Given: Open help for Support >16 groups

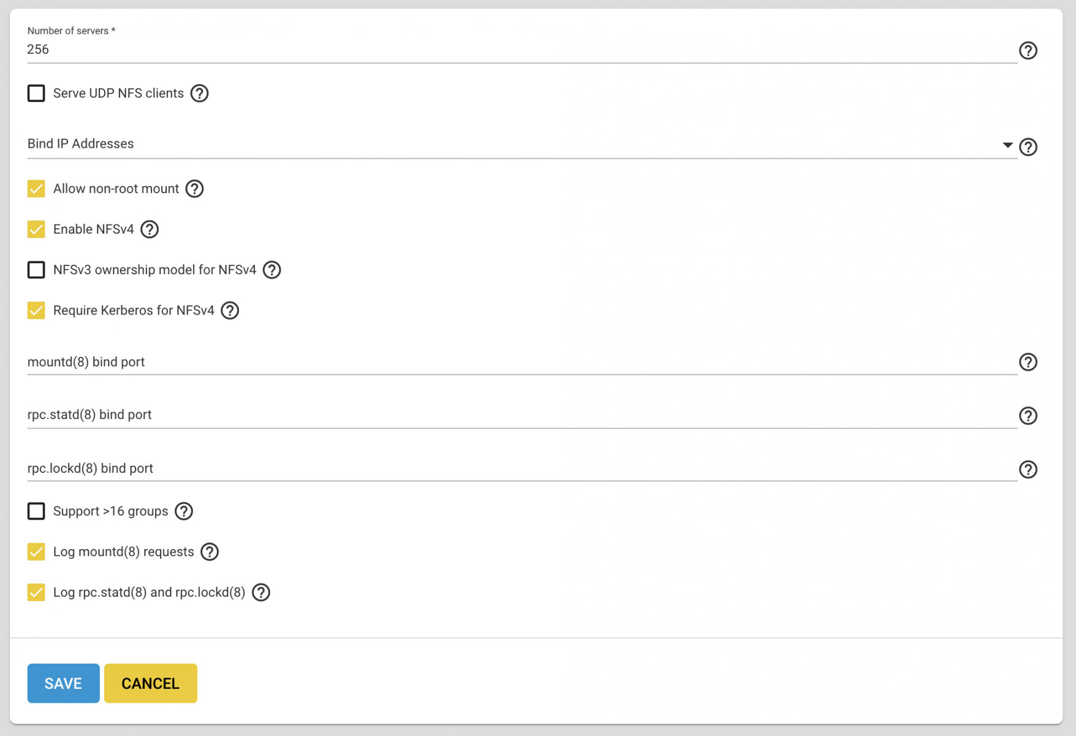Looking at the screenshot, I should pyautogui.click(x=184, y=511).
